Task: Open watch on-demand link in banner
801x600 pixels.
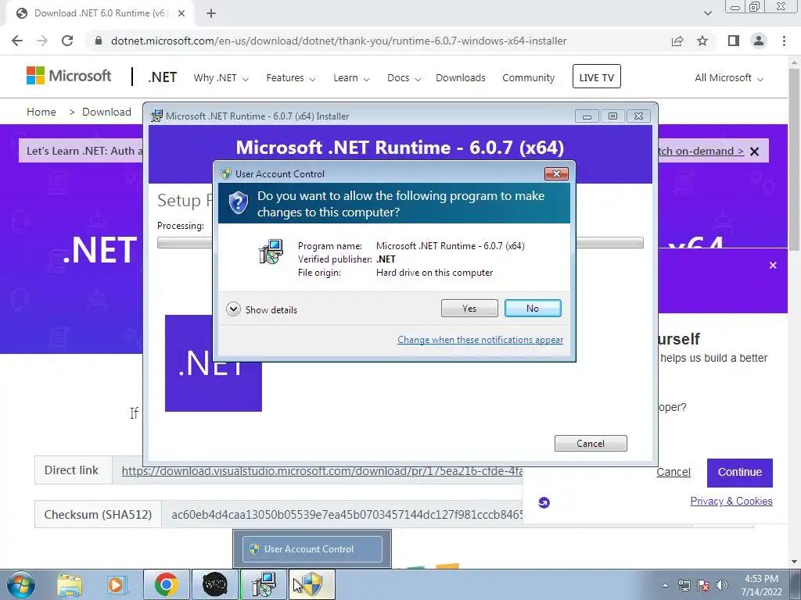Action: 701,151
